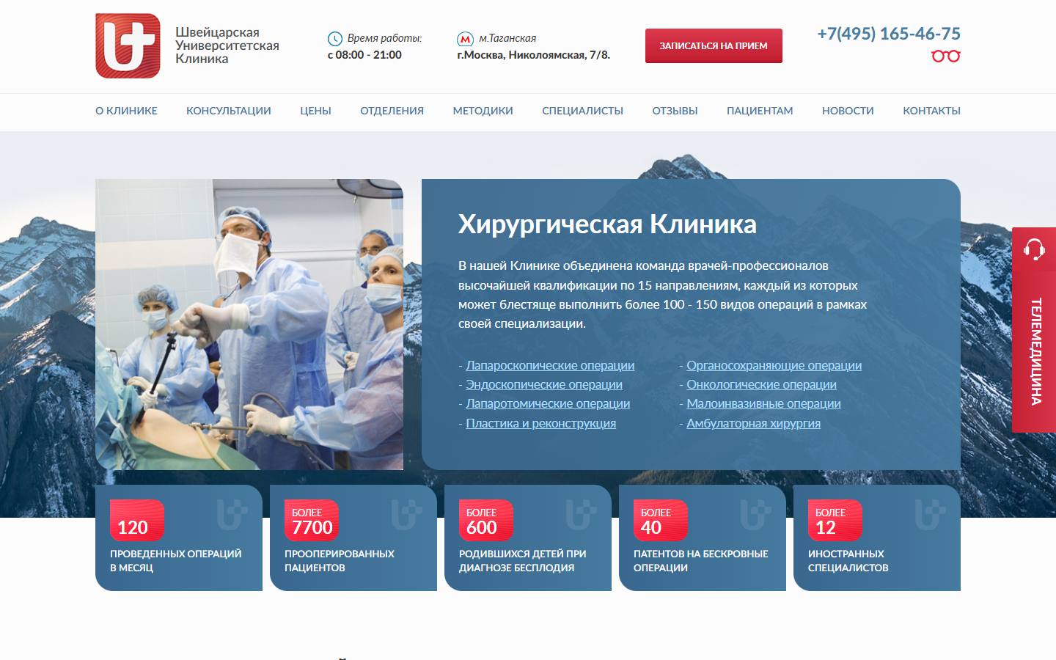Click the Более 600 родившихся детей card
This screenshot has width=1056, height=660.
click(528, 538)
